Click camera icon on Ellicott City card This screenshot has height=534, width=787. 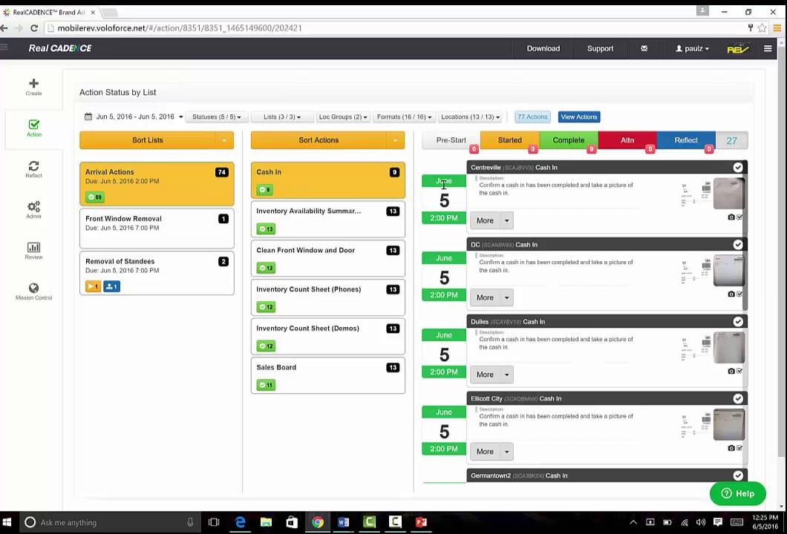(x=731, y=448)
